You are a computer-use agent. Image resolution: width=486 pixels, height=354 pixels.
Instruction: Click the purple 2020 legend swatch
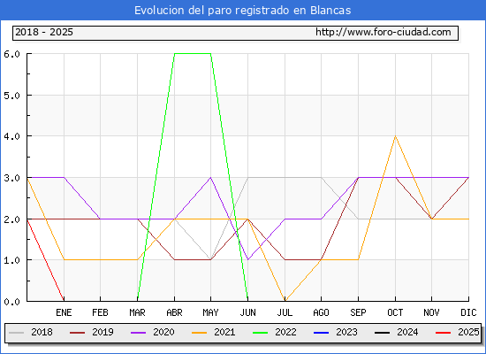pyautogui.click(x=138, y=333)
